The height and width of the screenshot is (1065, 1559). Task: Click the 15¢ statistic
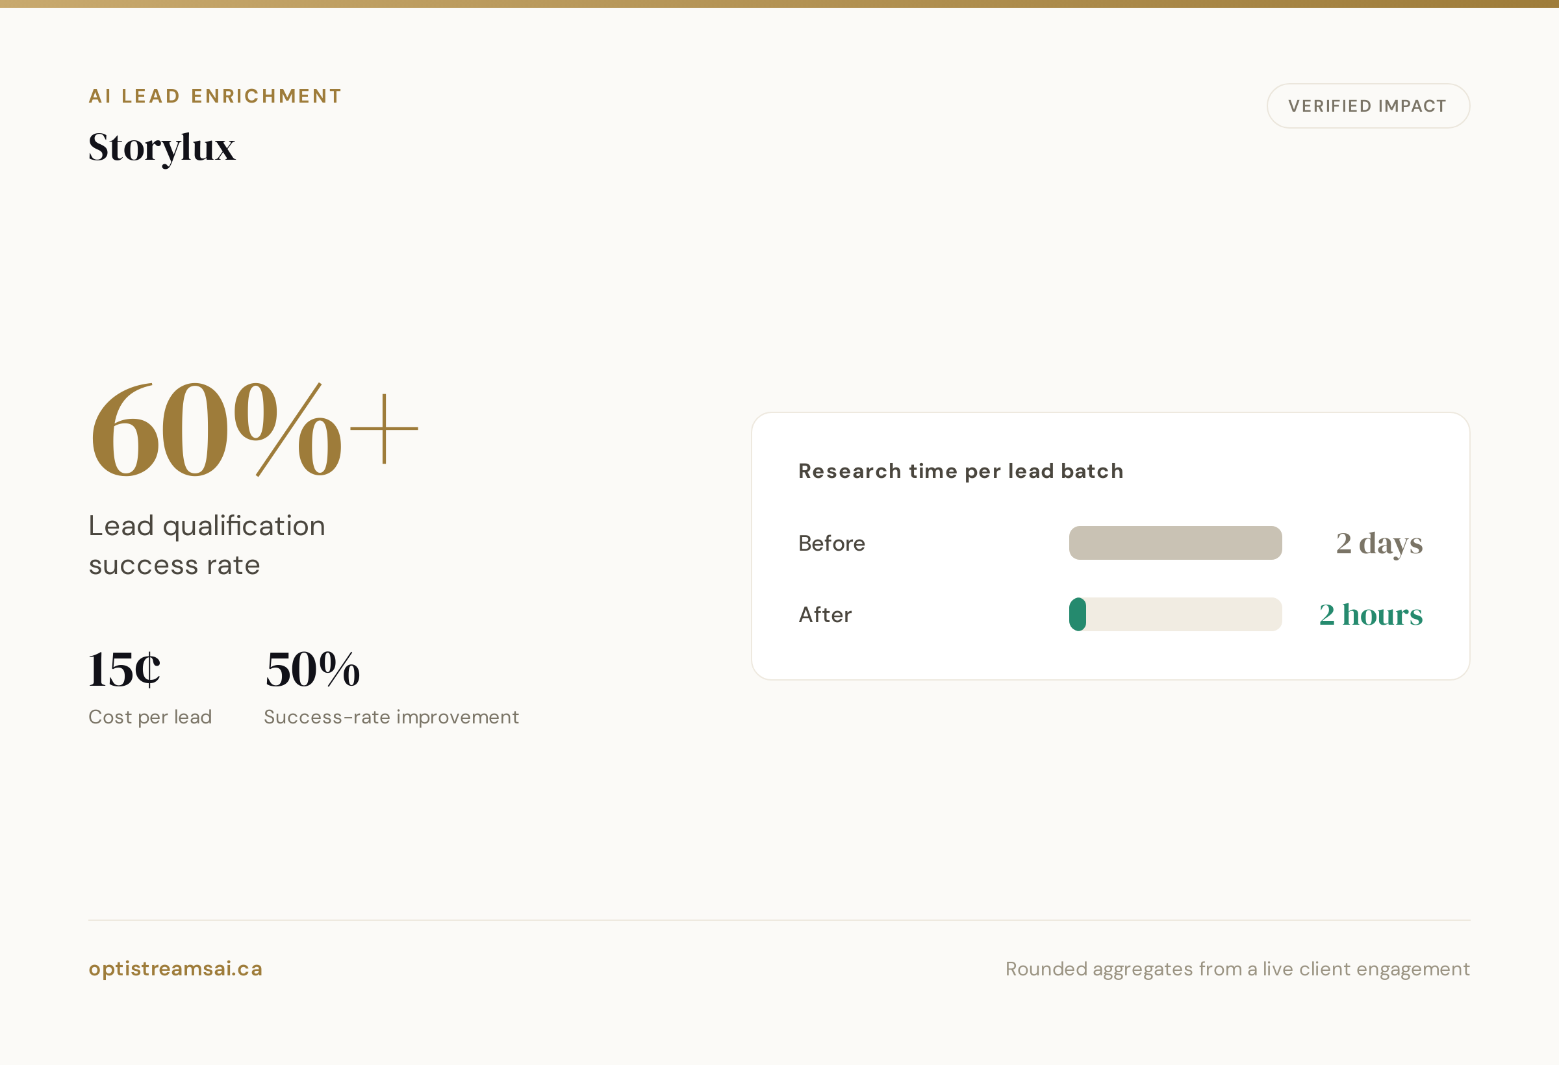tap(125, 670)
